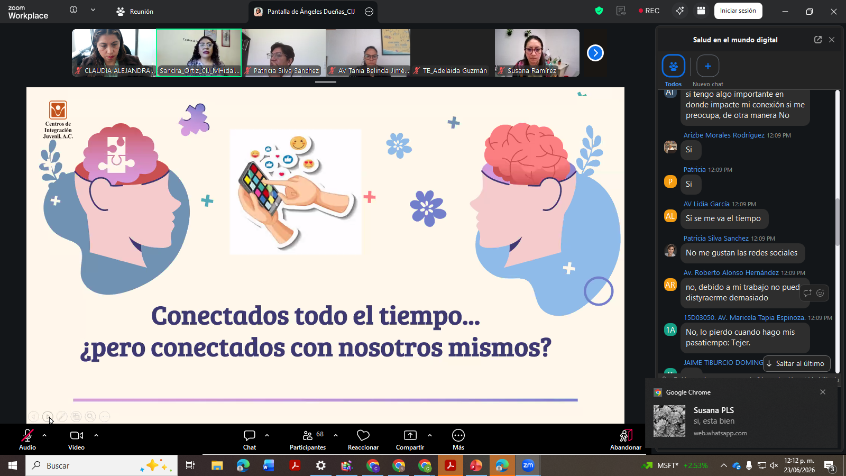This screenshot has width=846, height=476.
Task: Open the share options ellipsis on the screen-share tab
Action: tap(369, 11)
